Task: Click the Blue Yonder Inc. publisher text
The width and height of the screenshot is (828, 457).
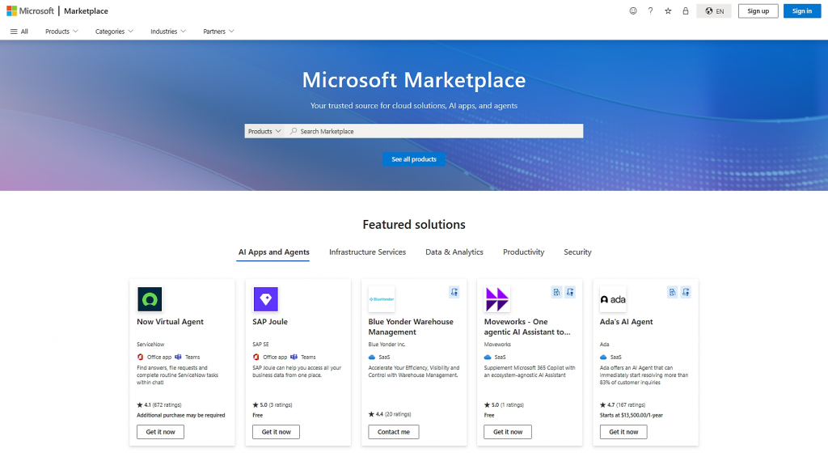Action: point(387,345)
